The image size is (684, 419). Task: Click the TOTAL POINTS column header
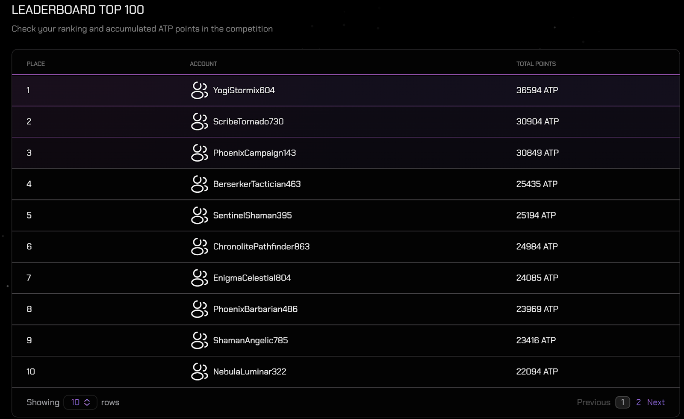tap(536, 64)
